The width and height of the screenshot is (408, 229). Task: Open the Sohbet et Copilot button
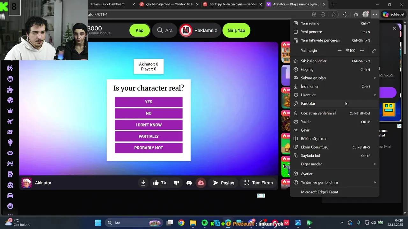394,14
